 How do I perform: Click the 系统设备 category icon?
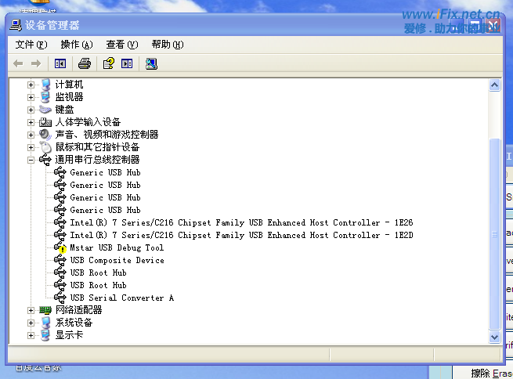pos(45,323)
